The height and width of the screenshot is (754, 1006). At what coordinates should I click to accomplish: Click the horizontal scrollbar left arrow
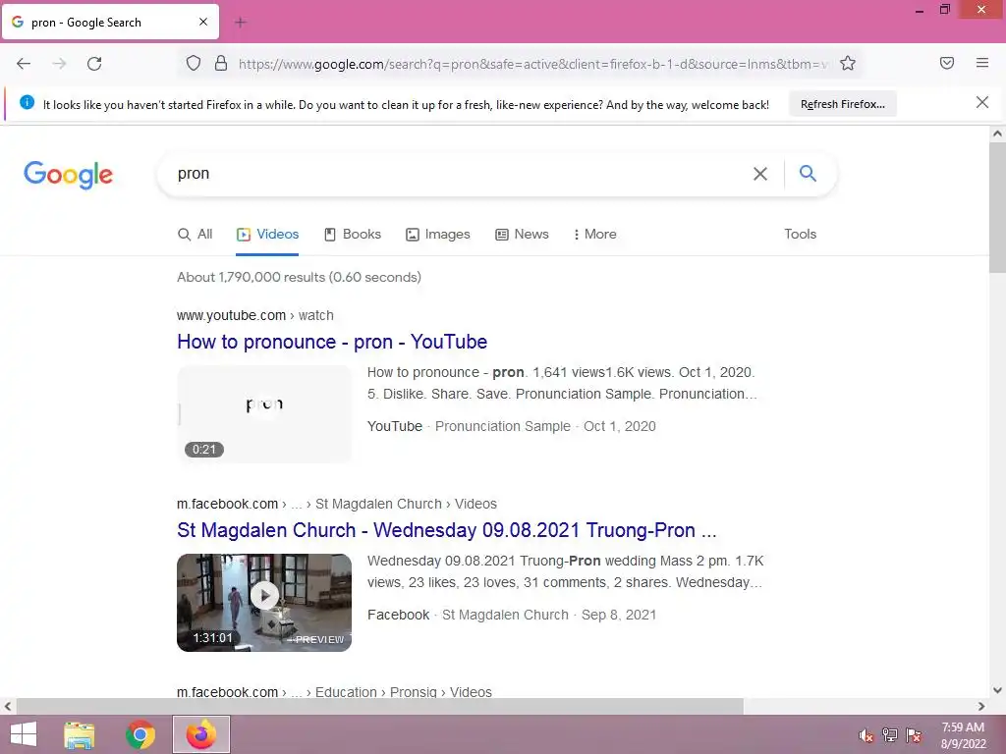click(x=8, y=707)
